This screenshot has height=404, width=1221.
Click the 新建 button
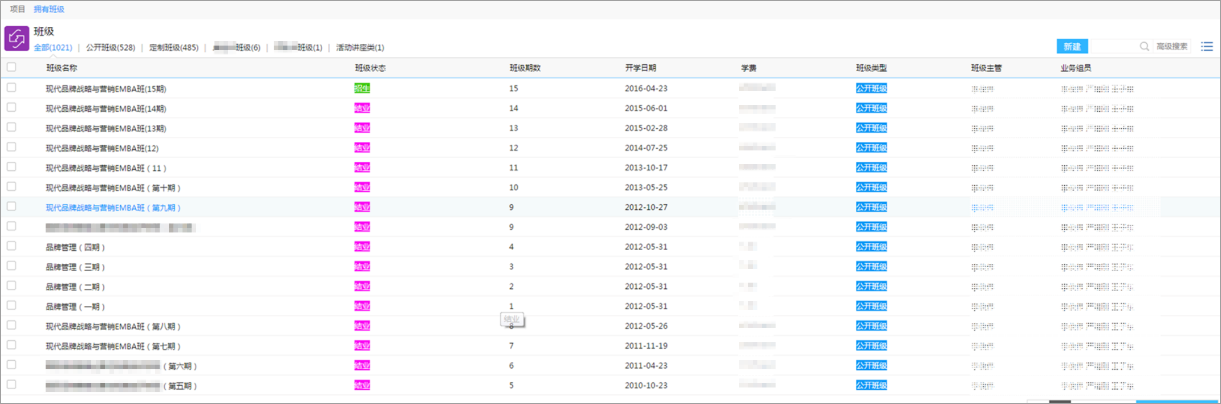(1072, 47)
